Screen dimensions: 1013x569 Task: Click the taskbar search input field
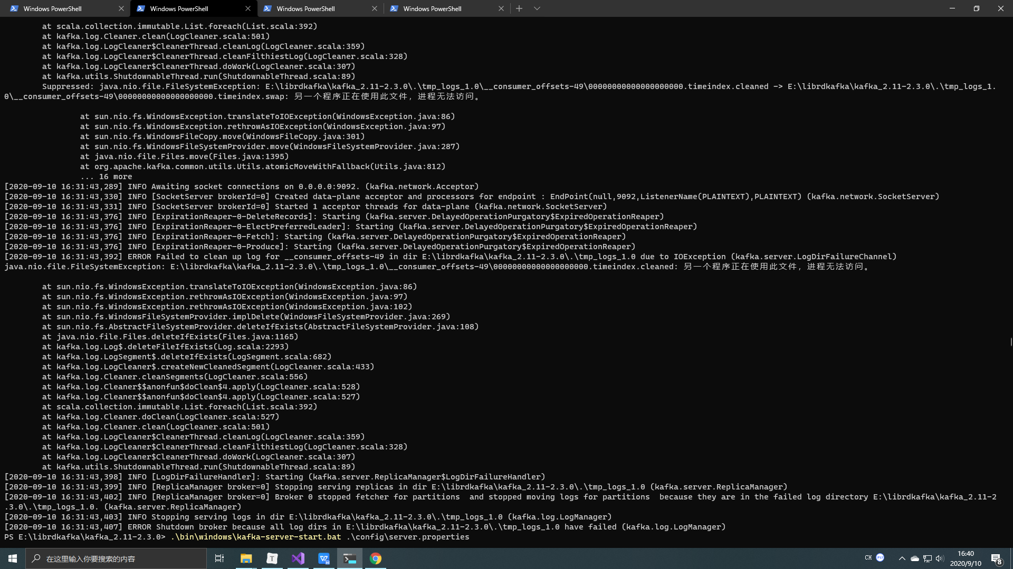point(116,558)
